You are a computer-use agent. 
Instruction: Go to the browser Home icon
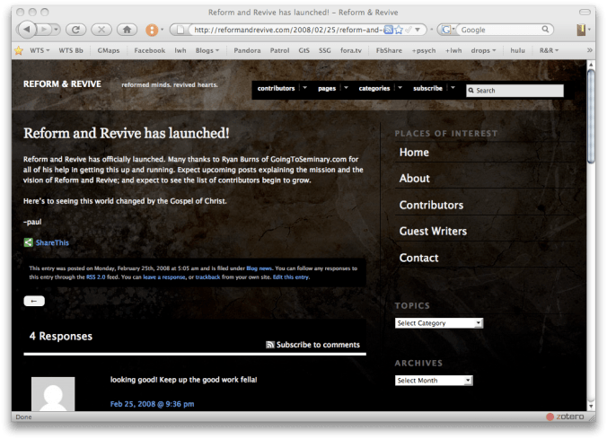[x=127, y=30]
